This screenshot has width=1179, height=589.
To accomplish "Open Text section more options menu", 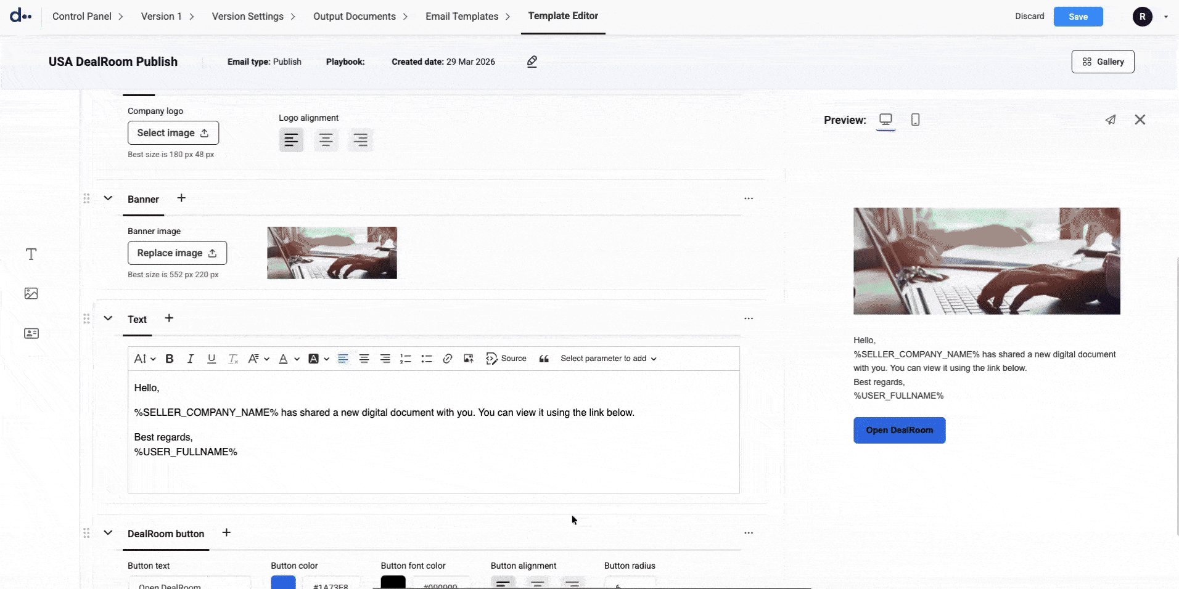I will [749, 319].
